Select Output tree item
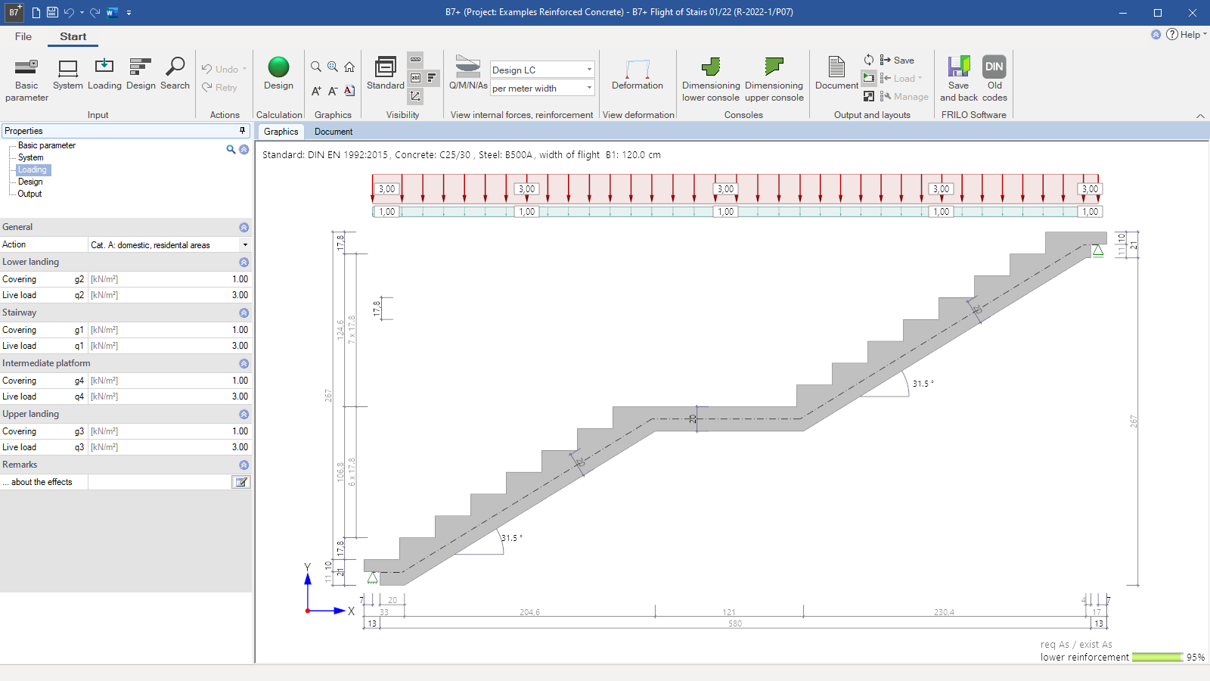Image resolution: width=1210 pixels, height=681 pixels. [x=29, y=194]
